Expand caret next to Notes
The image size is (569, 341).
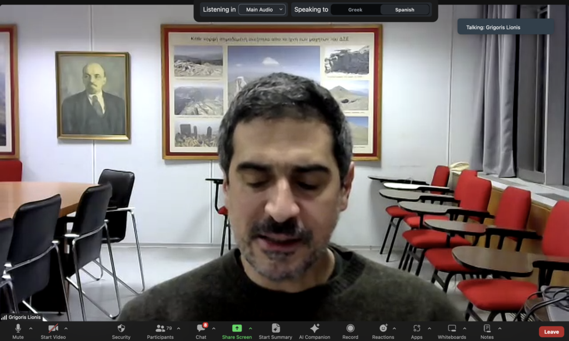(x=500, y=328)
